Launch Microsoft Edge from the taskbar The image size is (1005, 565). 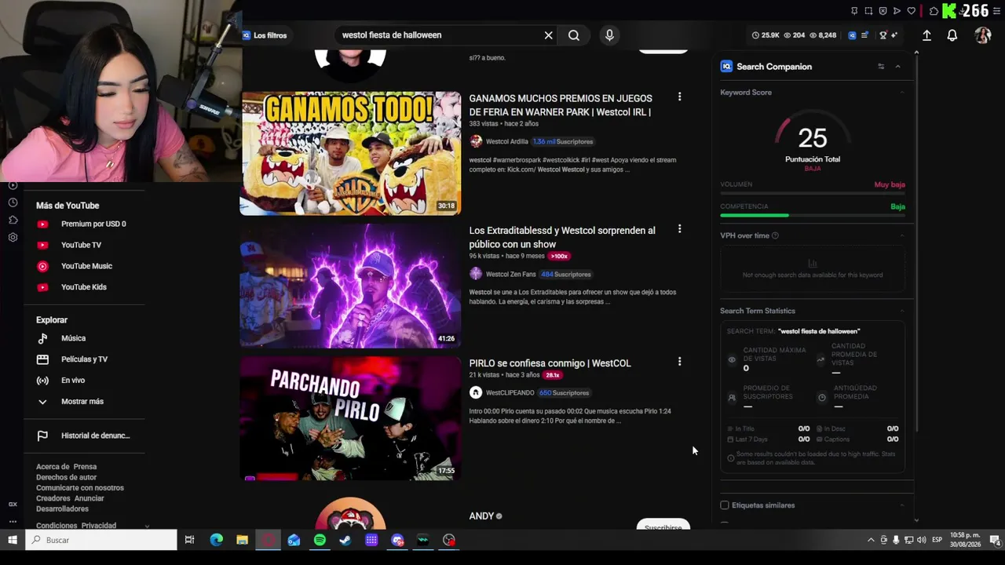pyautogui.click(x=217, y=540)
